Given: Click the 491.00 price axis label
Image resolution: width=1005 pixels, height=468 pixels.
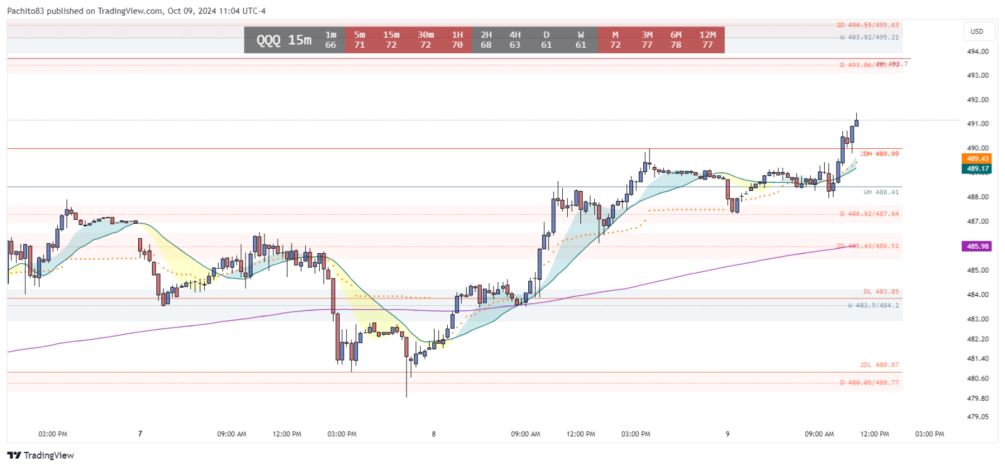Looking at the screenshot, I should 977,124.
